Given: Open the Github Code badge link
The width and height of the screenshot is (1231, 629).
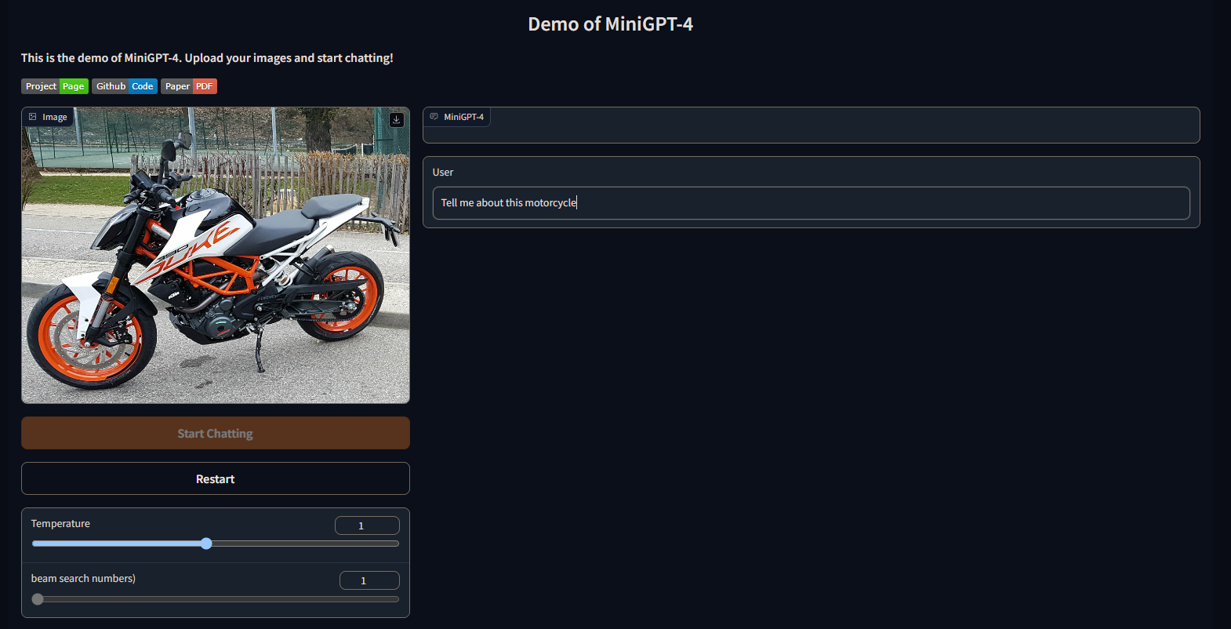Looking at the screenshot, I should 125,86.
